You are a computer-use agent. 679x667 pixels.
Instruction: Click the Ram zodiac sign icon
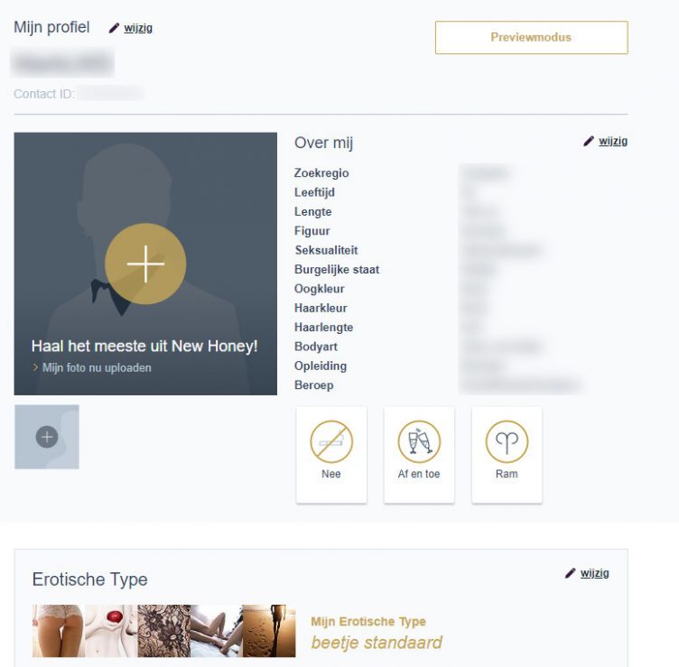pyautogui.click(x=507, y=442)
